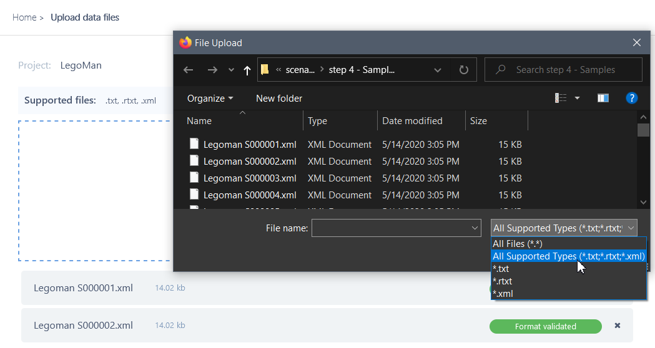Choose the *.xml file type option
655x348 pixels.
pyautogui.click(x=503, y=294)
